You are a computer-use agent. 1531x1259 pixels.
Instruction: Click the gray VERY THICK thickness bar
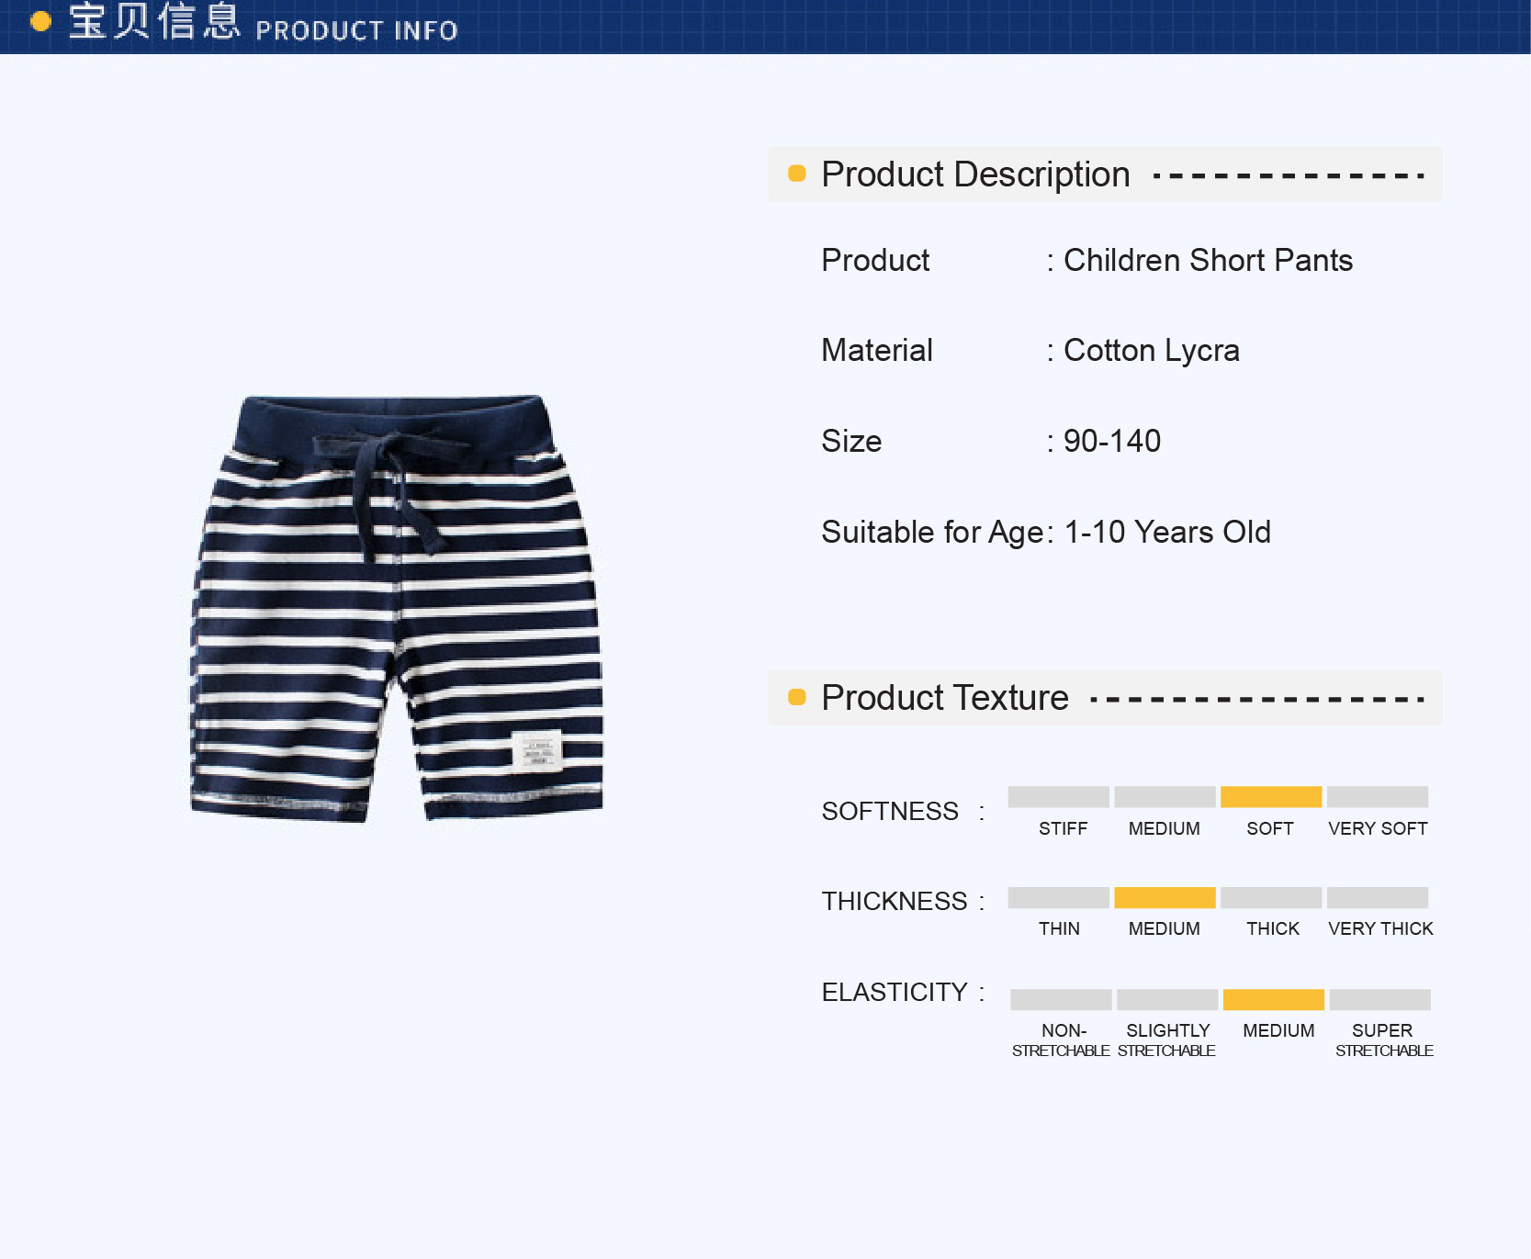tap(1378, 897)
